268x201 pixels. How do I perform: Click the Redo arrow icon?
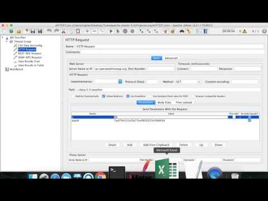[56, 31]
